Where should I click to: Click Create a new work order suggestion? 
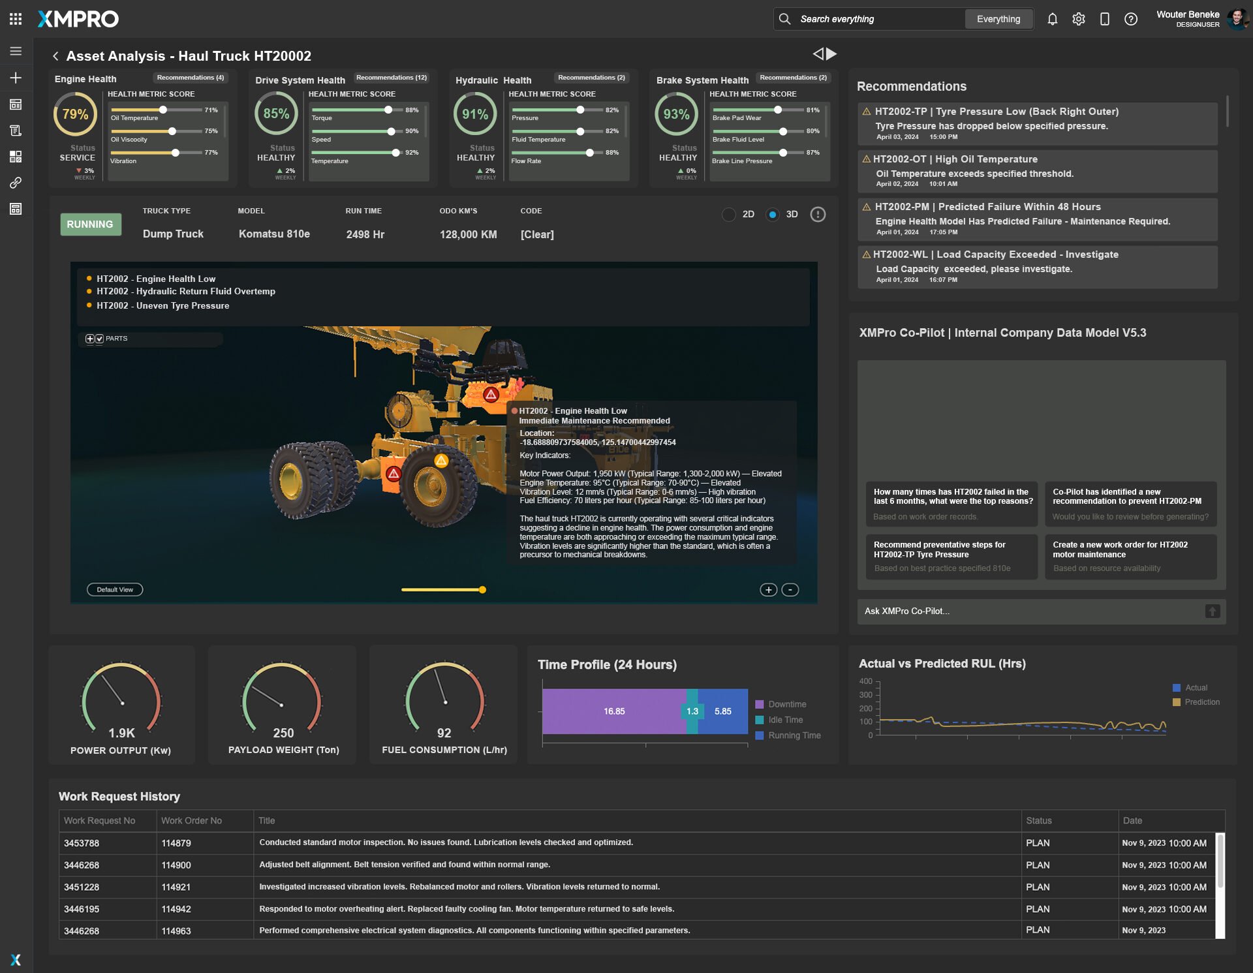[x=1130, y=556]
